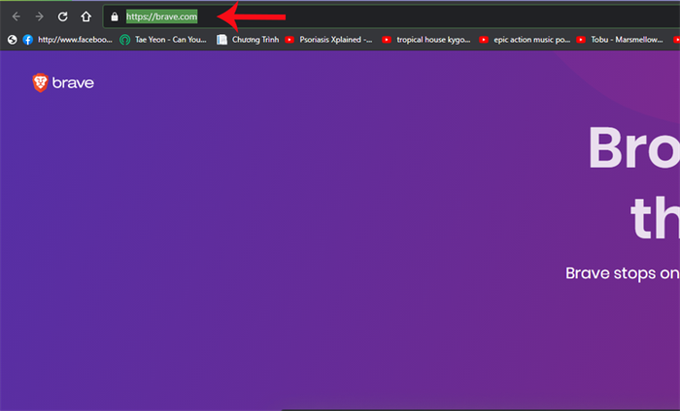
Task: Open the epic action music bookmark
Action: point(525,40)
